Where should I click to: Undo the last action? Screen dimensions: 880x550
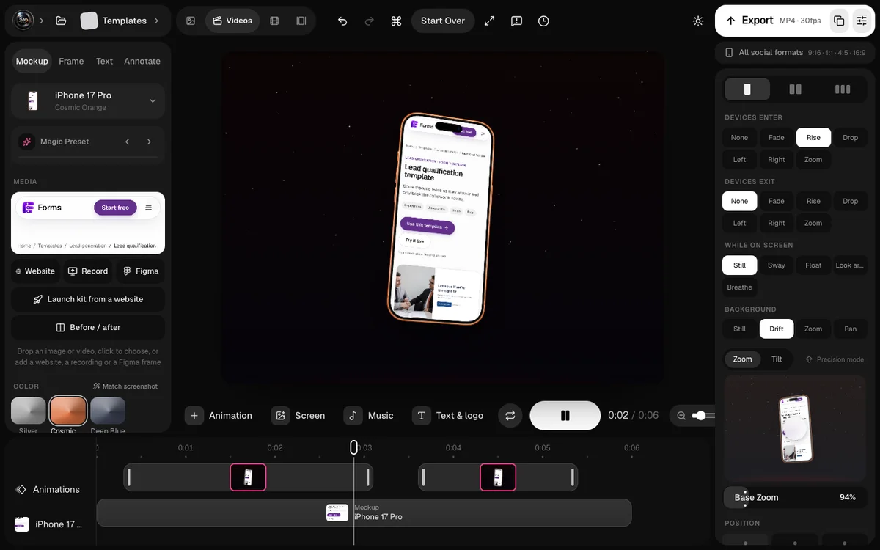pyautogui.click(x=342, y=21)
